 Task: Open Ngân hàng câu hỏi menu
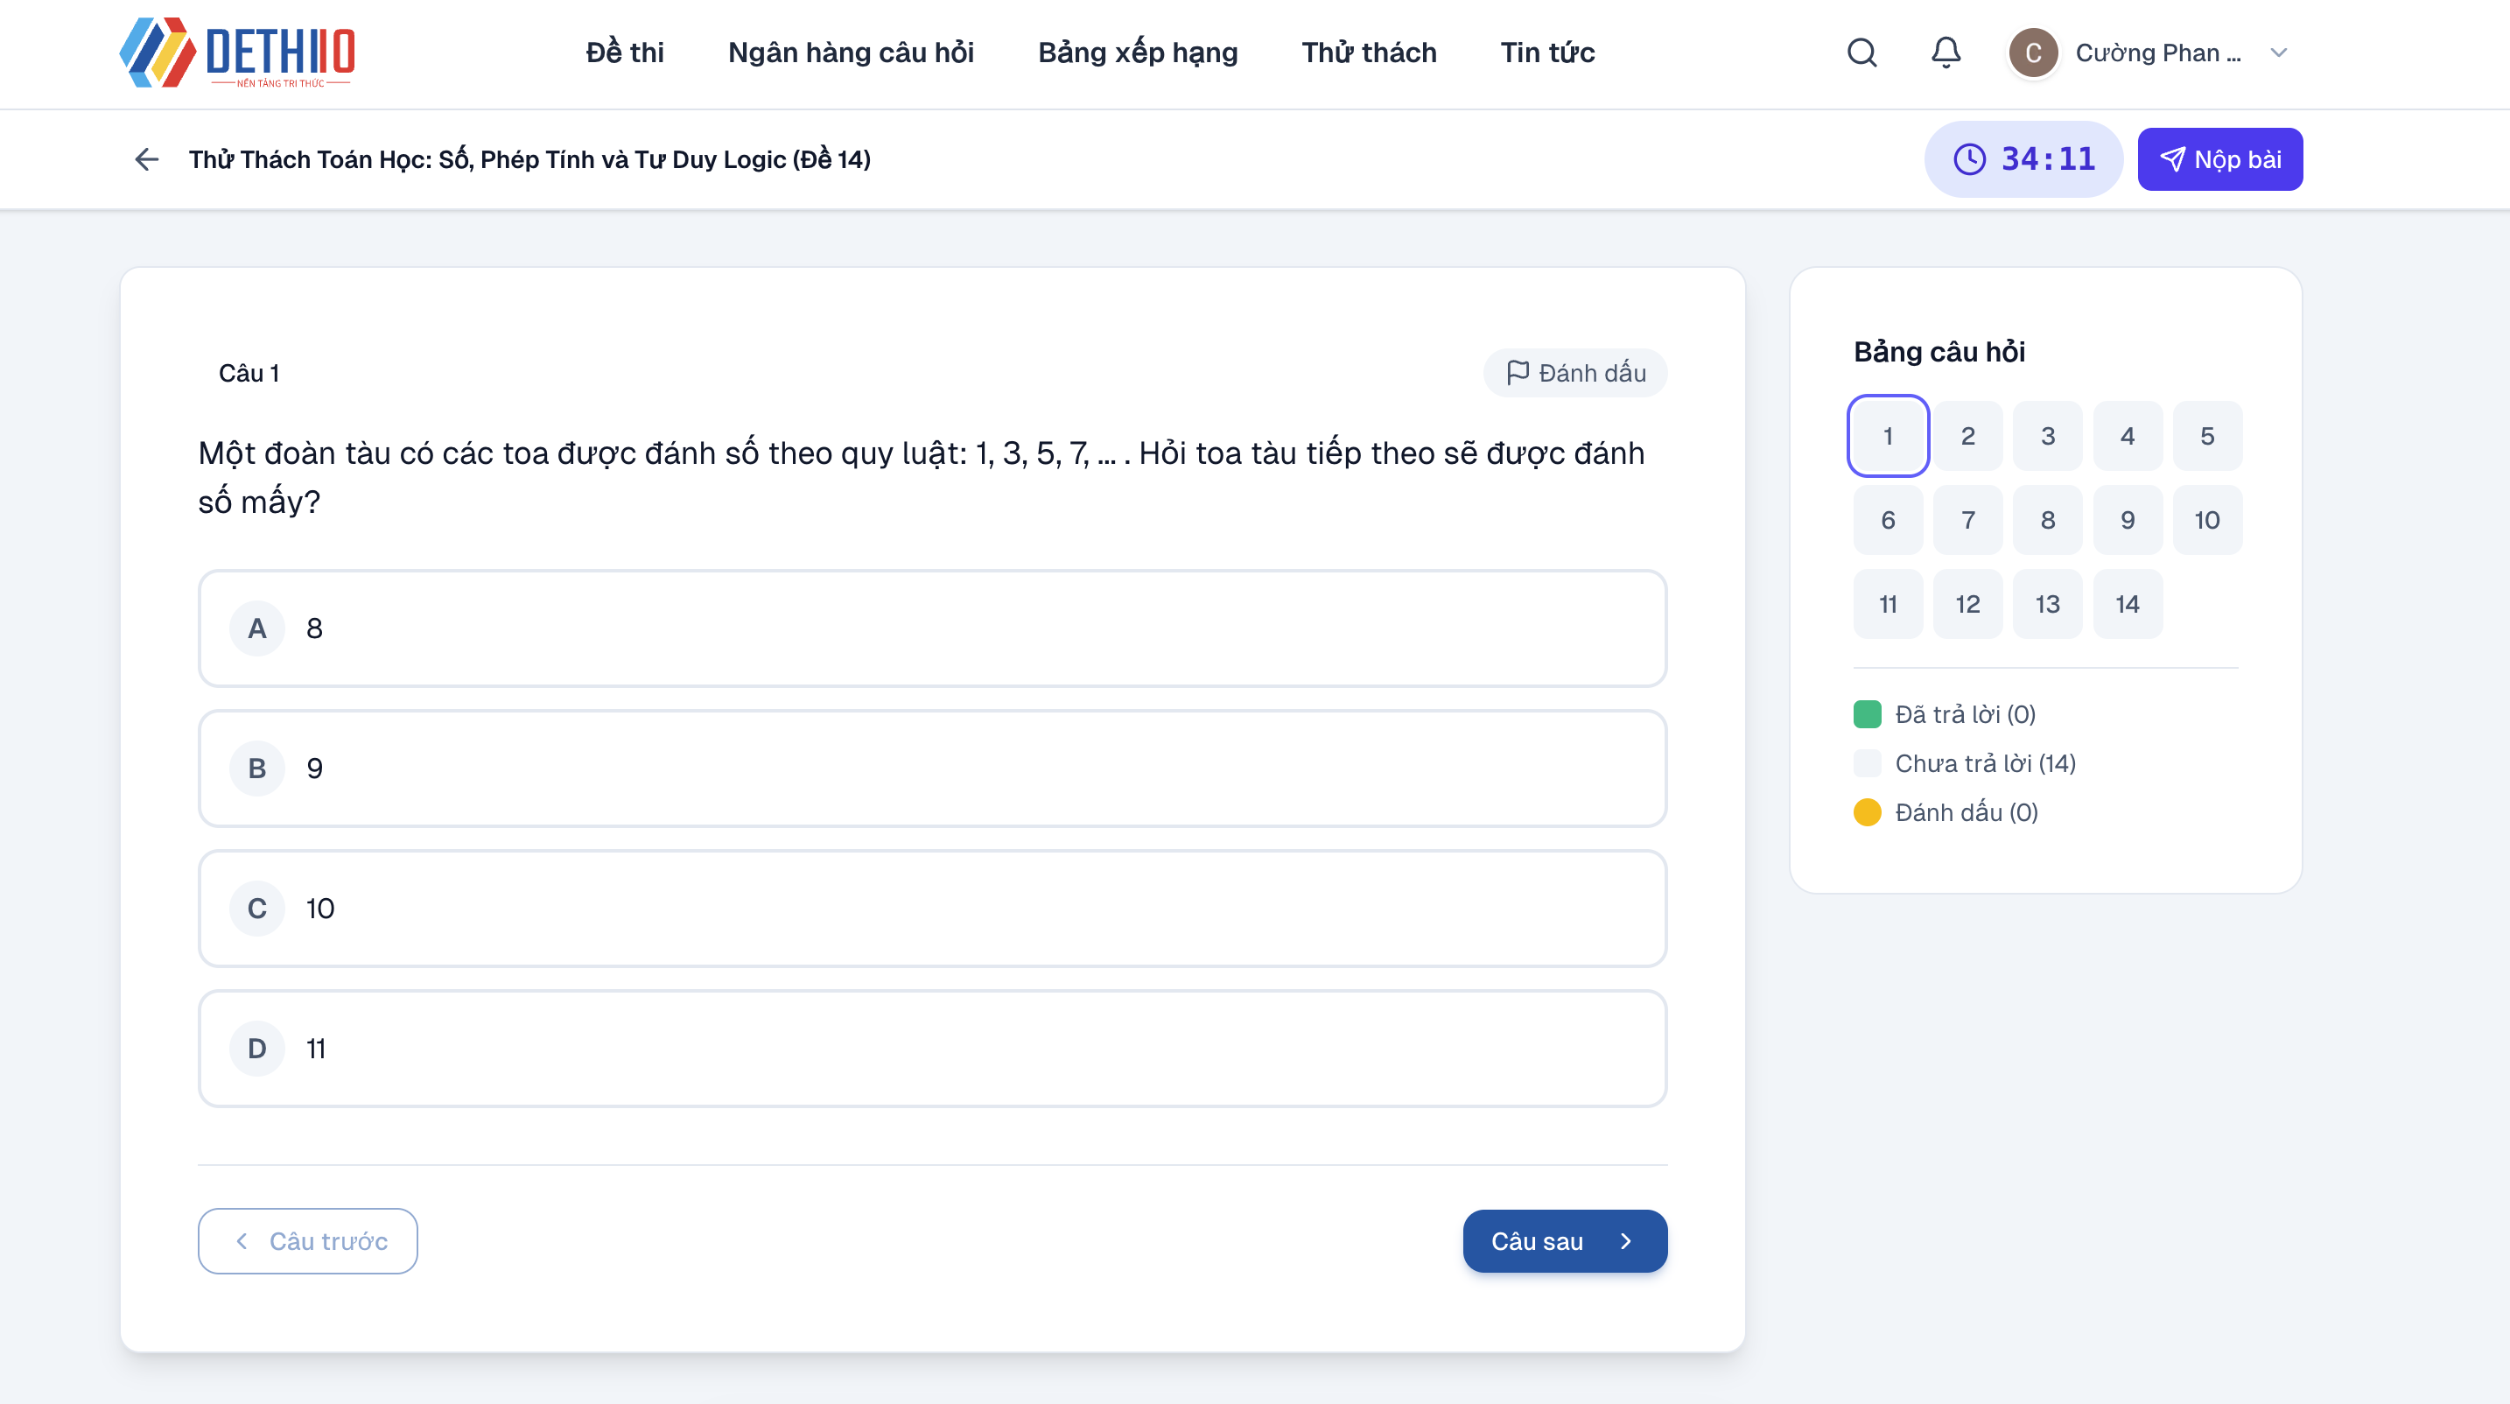tap(851, 53)
